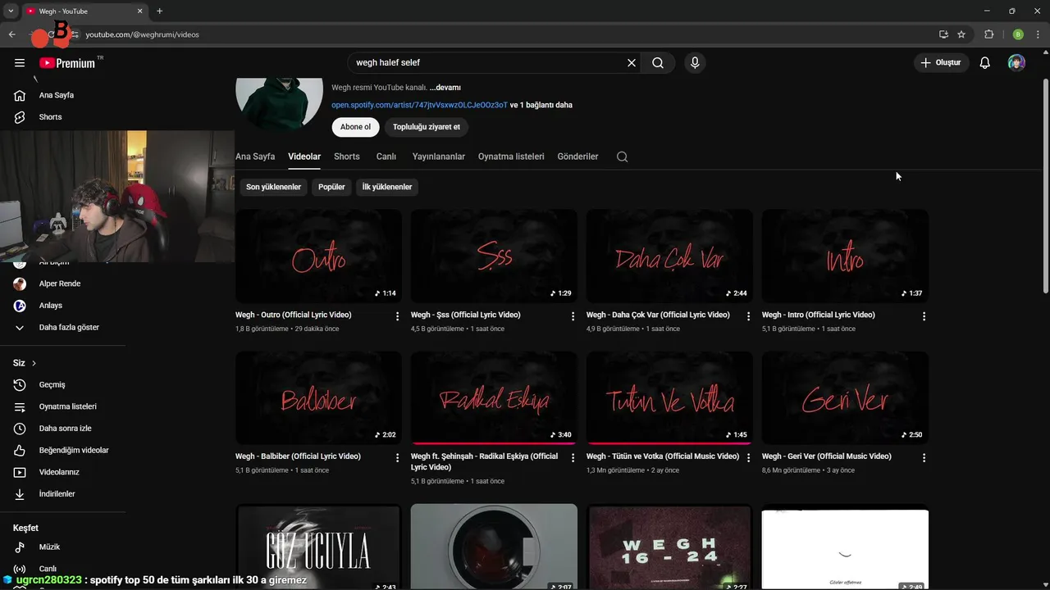Image resolution: width=1050 pixels, height=590 pixels.
Task: Expand the Siz section chevron
Action: pyautogui.click(x=34, y=363)
